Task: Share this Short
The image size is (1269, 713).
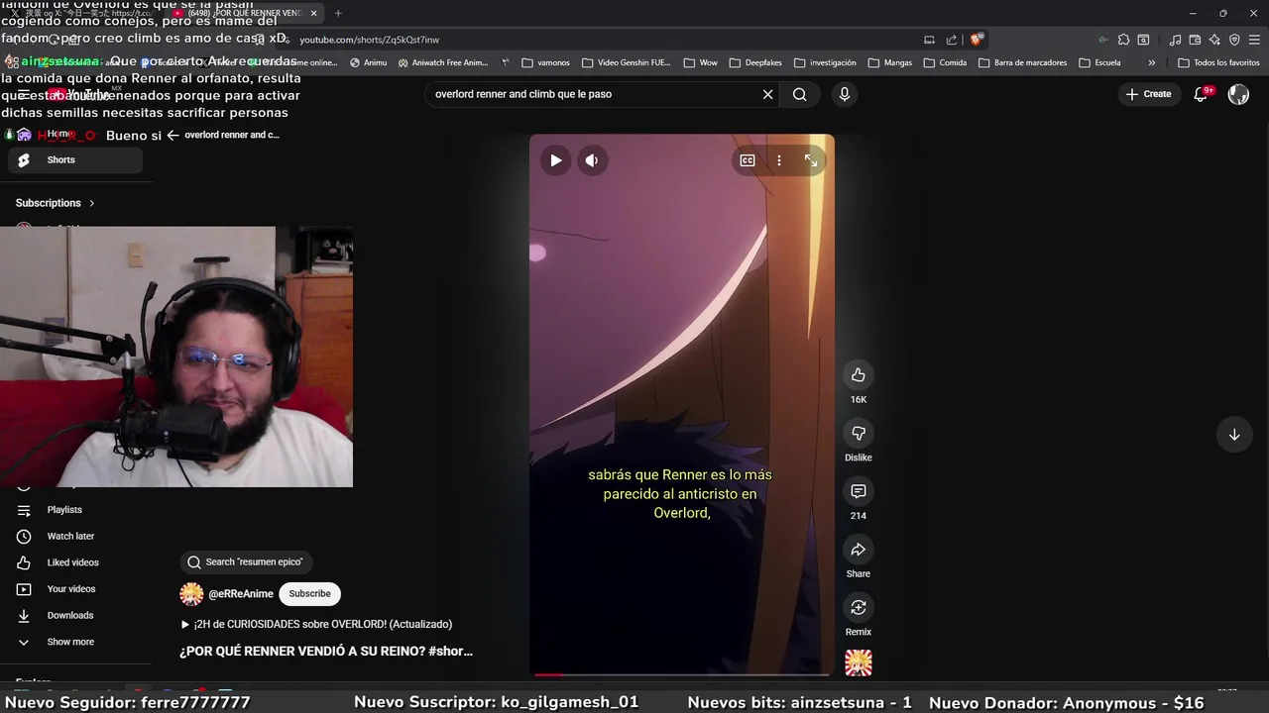Action: pyautogui.click(x=859, y=550)
